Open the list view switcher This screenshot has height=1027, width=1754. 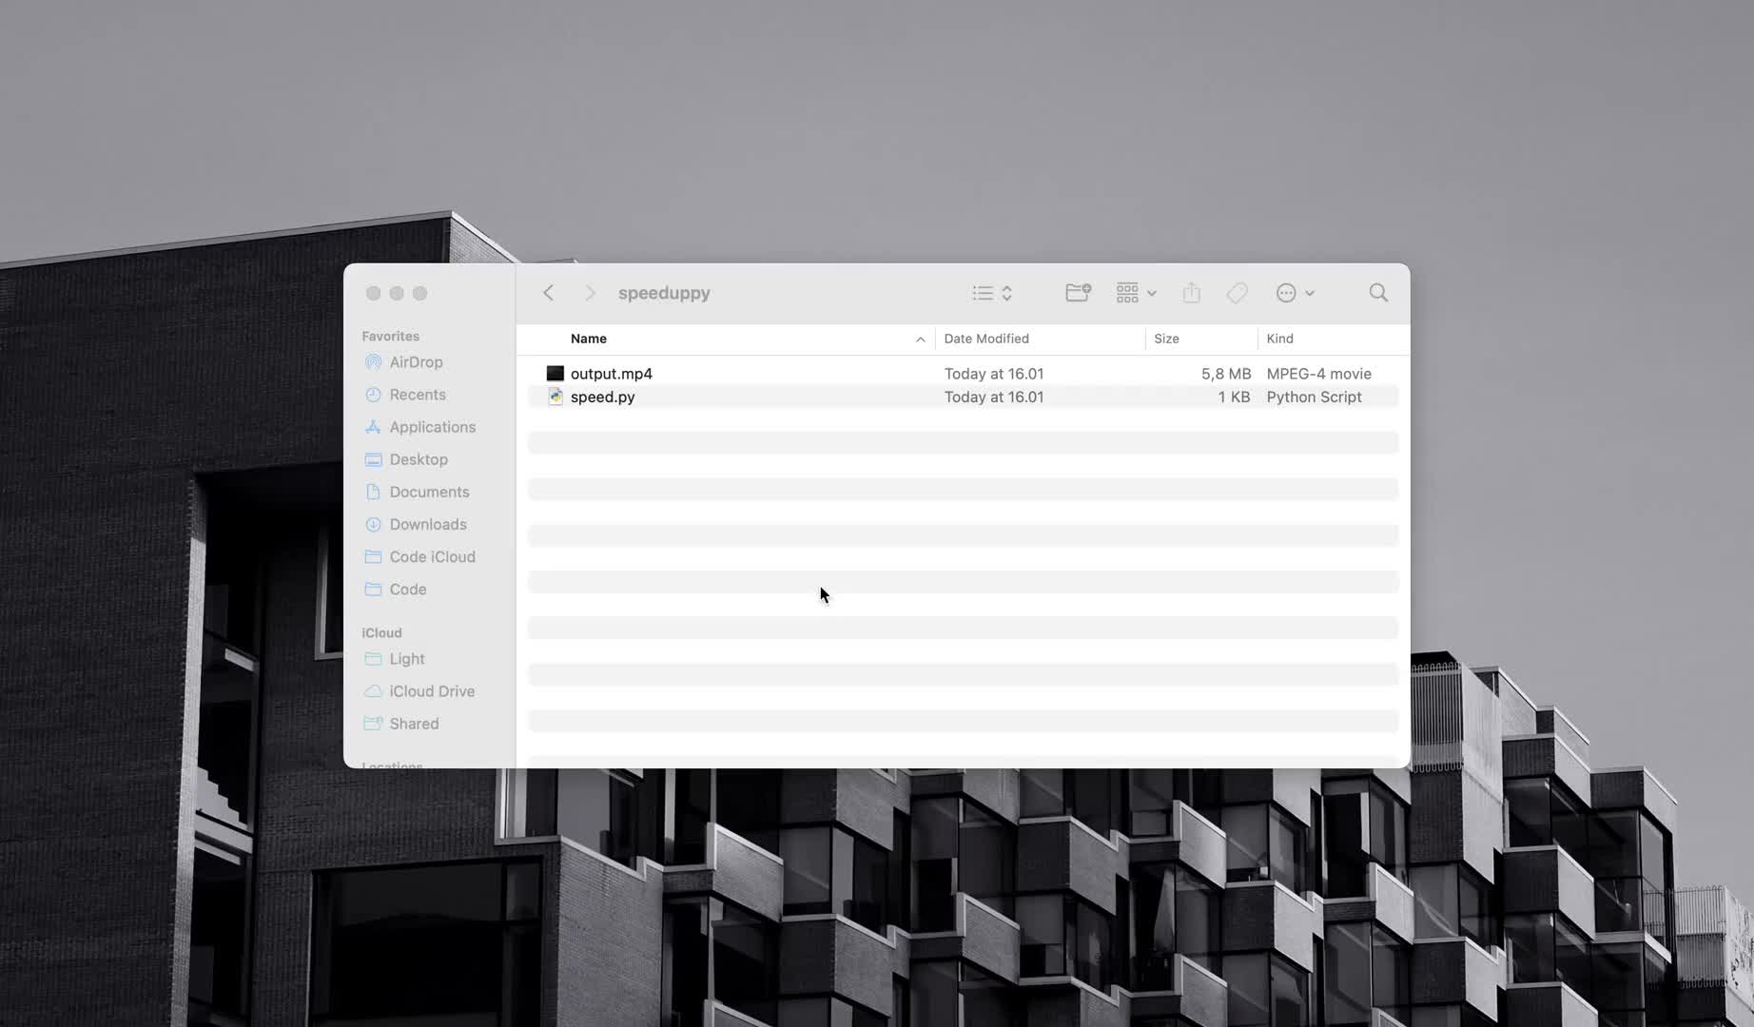[992, 293]
